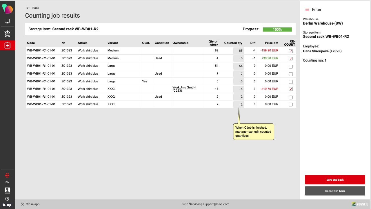Open the add-to-cart icon in sidebar
This screenshot has width=371, height=209.
(7, 34)
